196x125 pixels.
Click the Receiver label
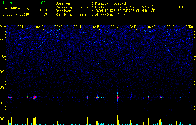coord(63,11)
